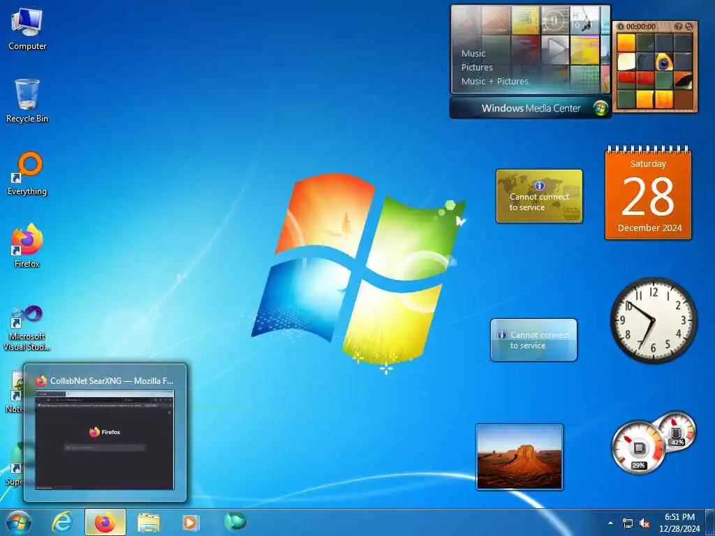Click the Windows logo on Media Center gadget
The image size is (715, 536).
pos(600,108)
